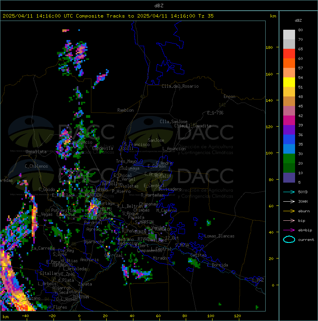Click the Catitas place label
This screenshot has height=321, width=318.
point(198,255)
